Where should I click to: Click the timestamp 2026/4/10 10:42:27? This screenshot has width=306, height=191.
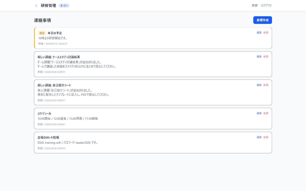[x=56, y=44]
